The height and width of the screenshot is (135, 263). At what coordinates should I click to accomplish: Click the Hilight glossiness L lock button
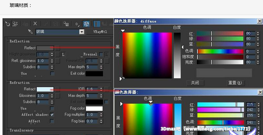[63, 54]
